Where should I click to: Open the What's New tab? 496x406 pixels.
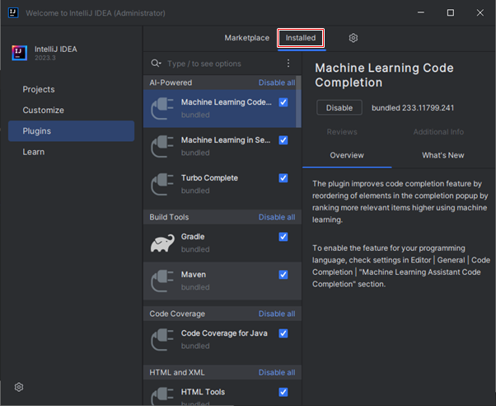coord(443,155)
